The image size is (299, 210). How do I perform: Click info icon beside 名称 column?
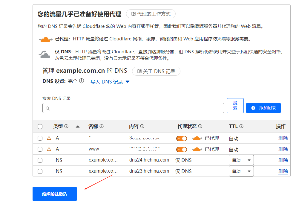(102, 127)
